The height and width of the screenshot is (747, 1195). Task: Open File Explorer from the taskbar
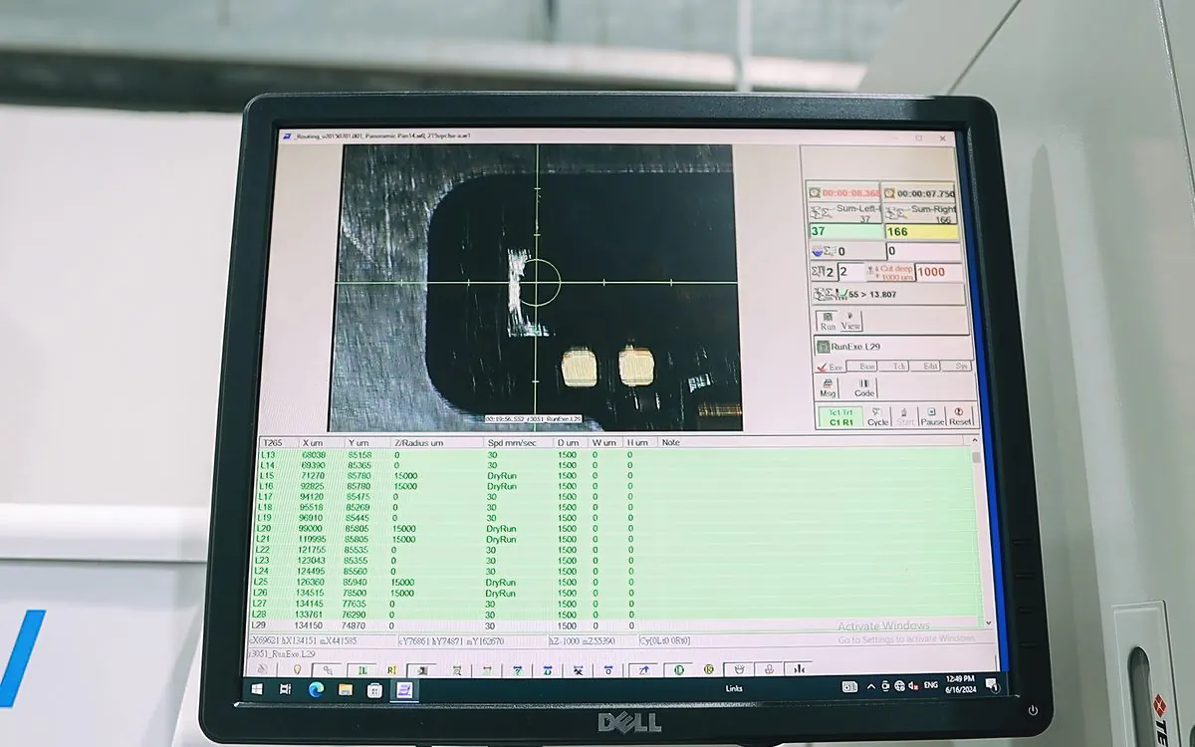click(345, 689)
